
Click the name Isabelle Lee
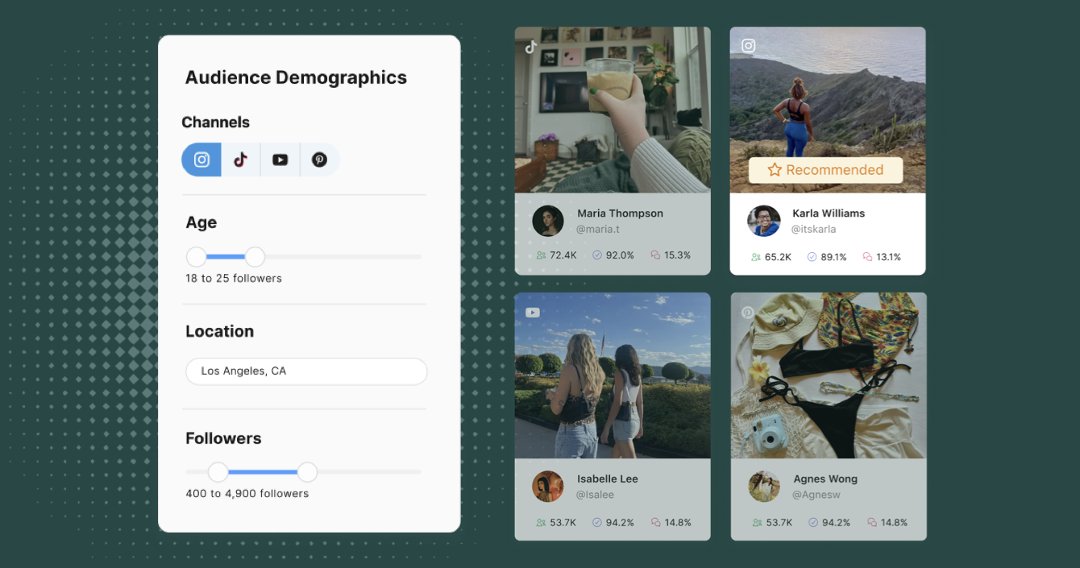click(608, 479)
